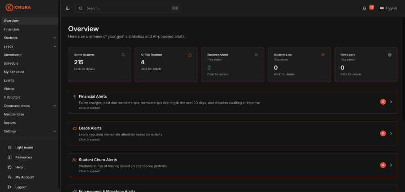Open Instructors in the sidebar

30,97
